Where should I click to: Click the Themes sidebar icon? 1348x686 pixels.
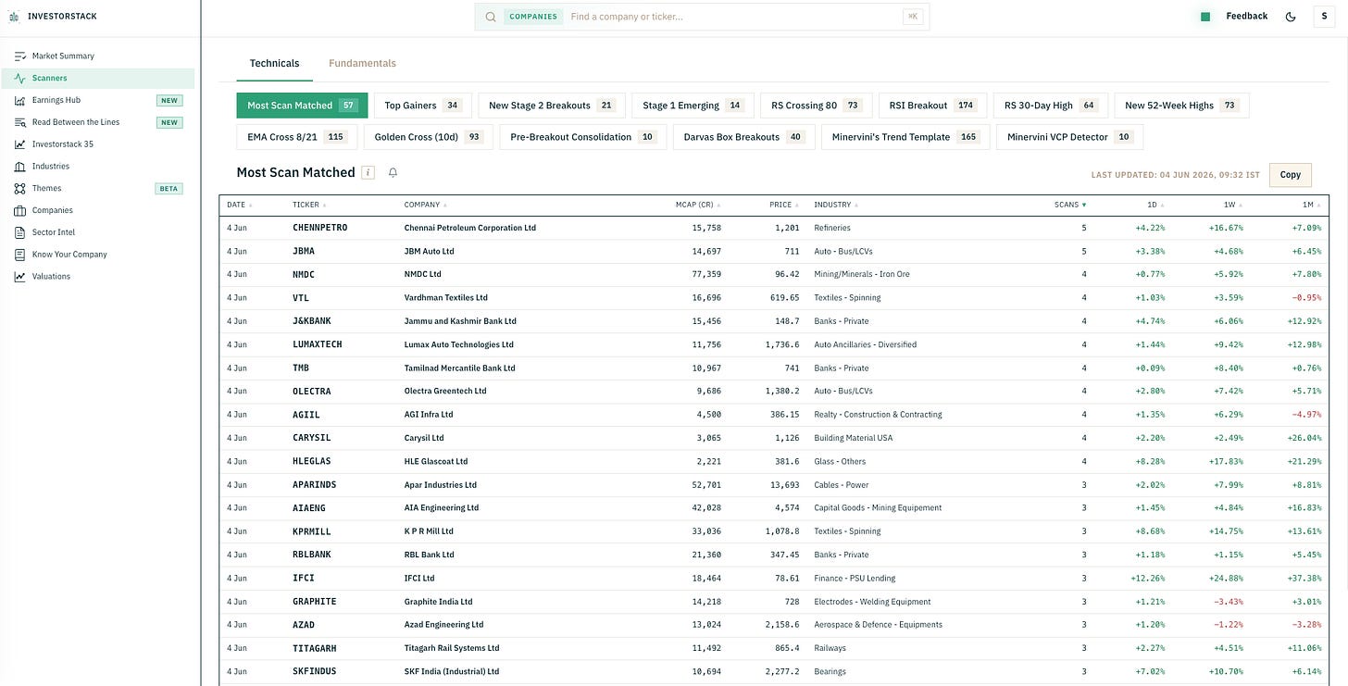click(x=20, y=188)
